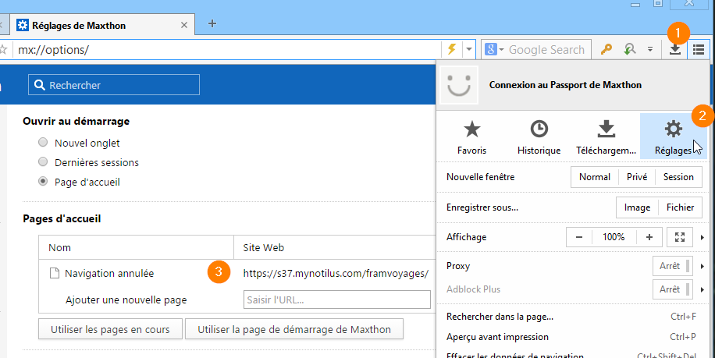This screenshot has width=715, height=358.
Task: Click the Navigation annulée row name
Action: (109, 273)
